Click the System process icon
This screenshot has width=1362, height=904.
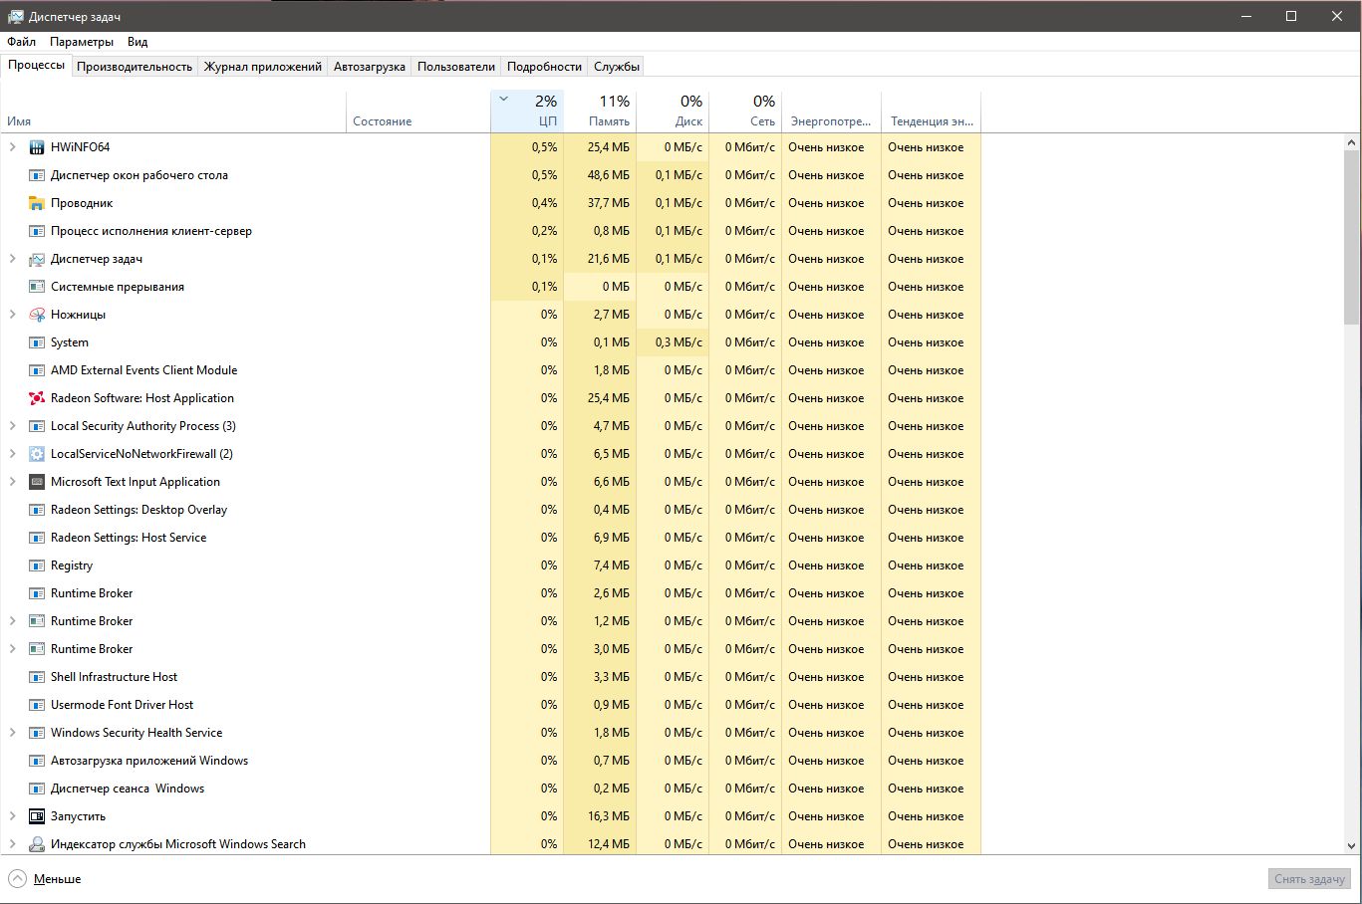coord(37,342)
